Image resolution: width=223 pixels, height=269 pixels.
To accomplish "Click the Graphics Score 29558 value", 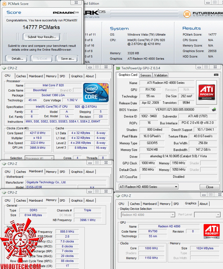I will tap(212, 51).
